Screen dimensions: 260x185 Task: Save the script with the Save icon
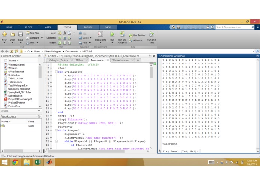[21, 34]
